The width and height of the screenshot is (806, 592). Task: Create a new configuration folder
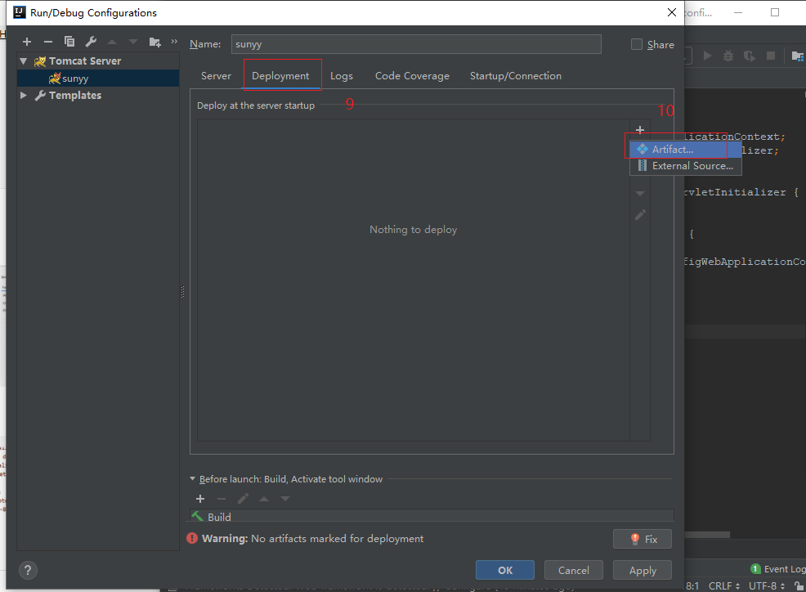click(155, 42)
